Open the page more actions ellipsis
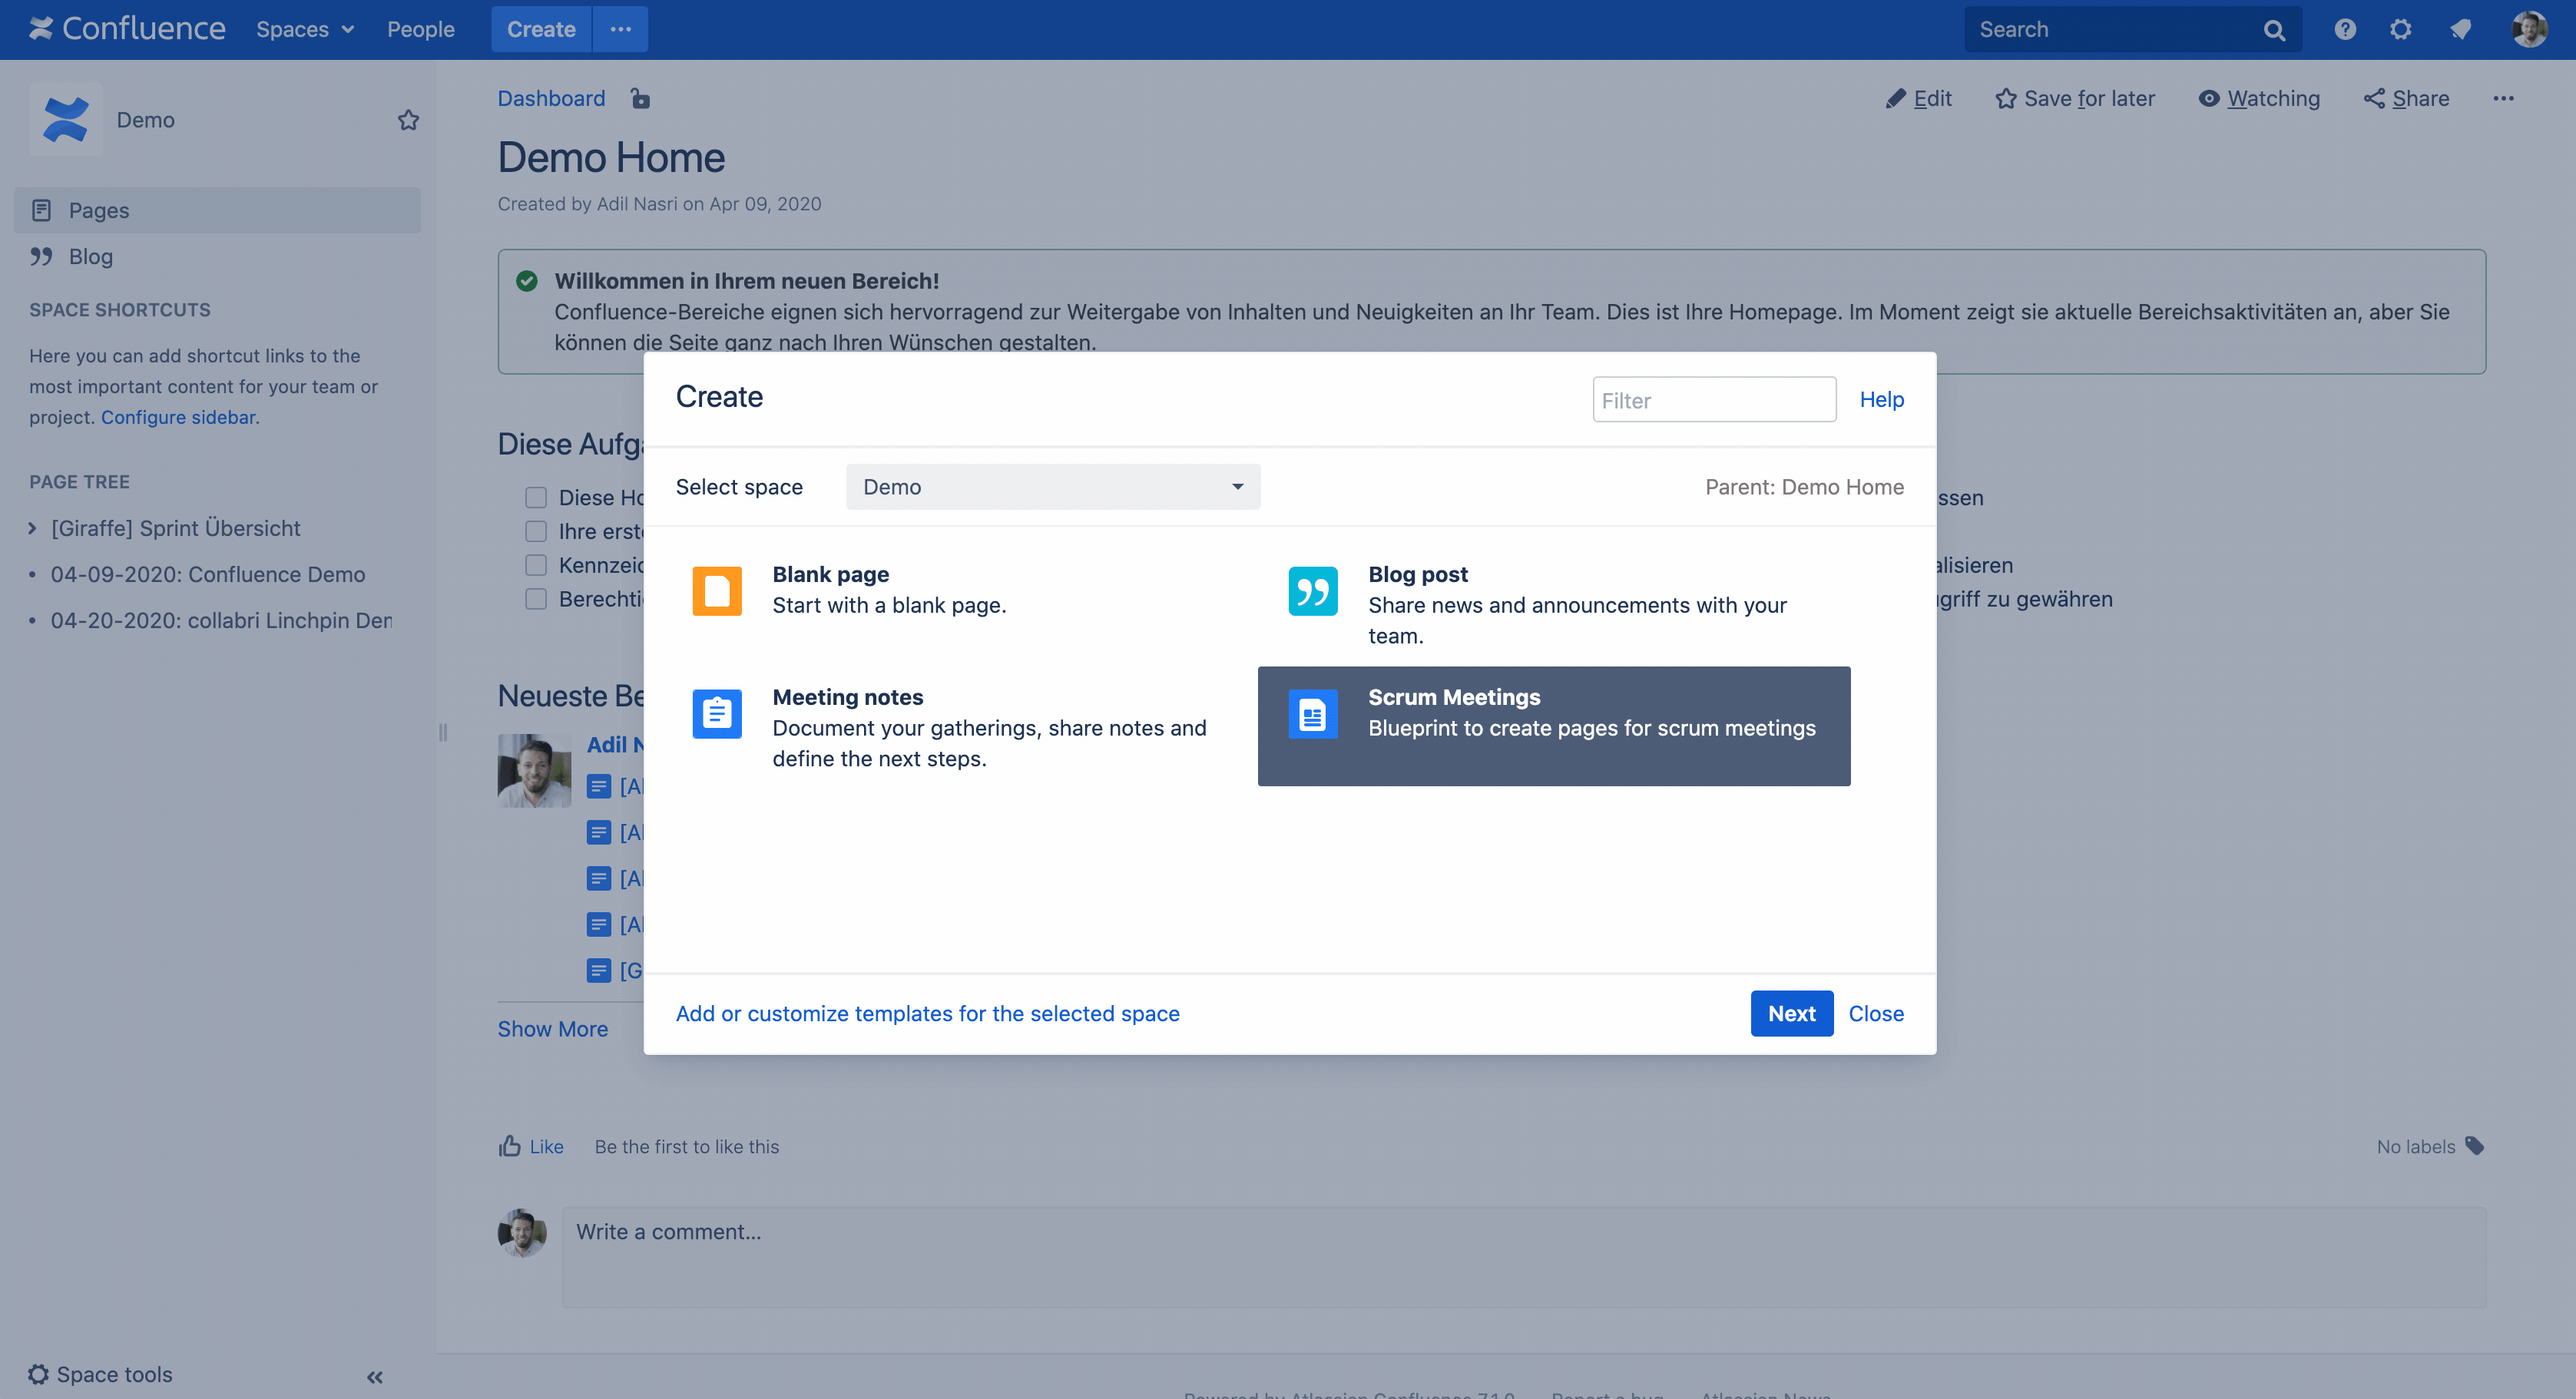 (2503, 98)
